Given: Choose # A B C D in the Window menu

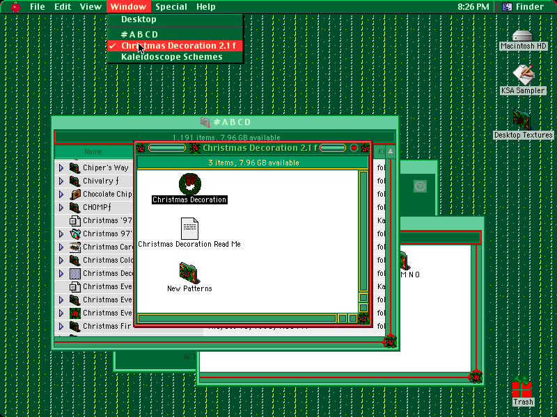Looking at the screenshot, I should tap(175, 34).
